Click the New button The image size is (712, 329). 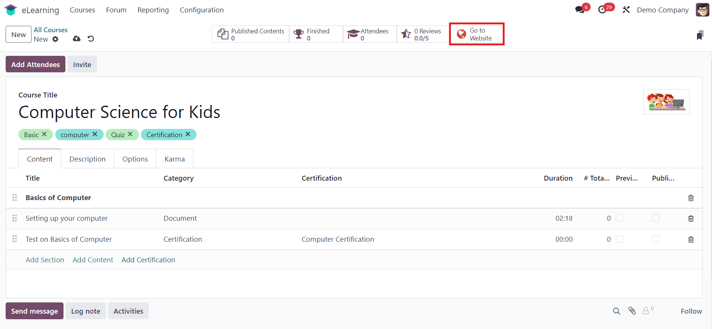pyautogui.click(x=18, y=34)
